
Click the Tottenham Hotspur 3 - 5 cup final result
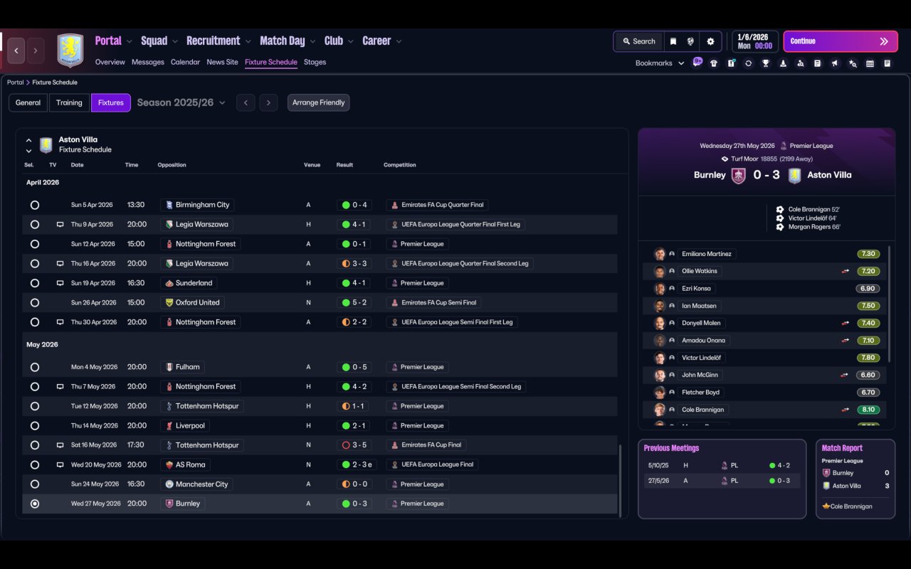[x=355, y=445]
